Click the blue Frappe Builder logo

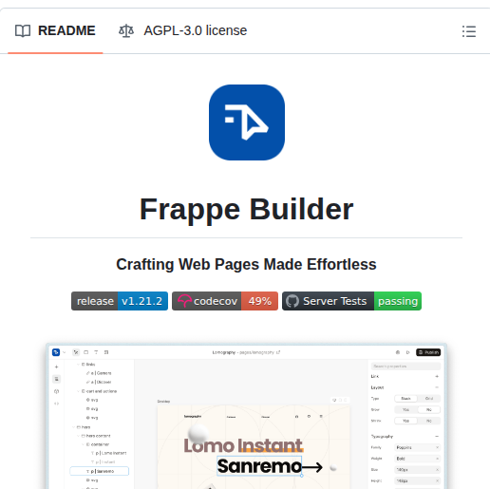pos(247,122)
